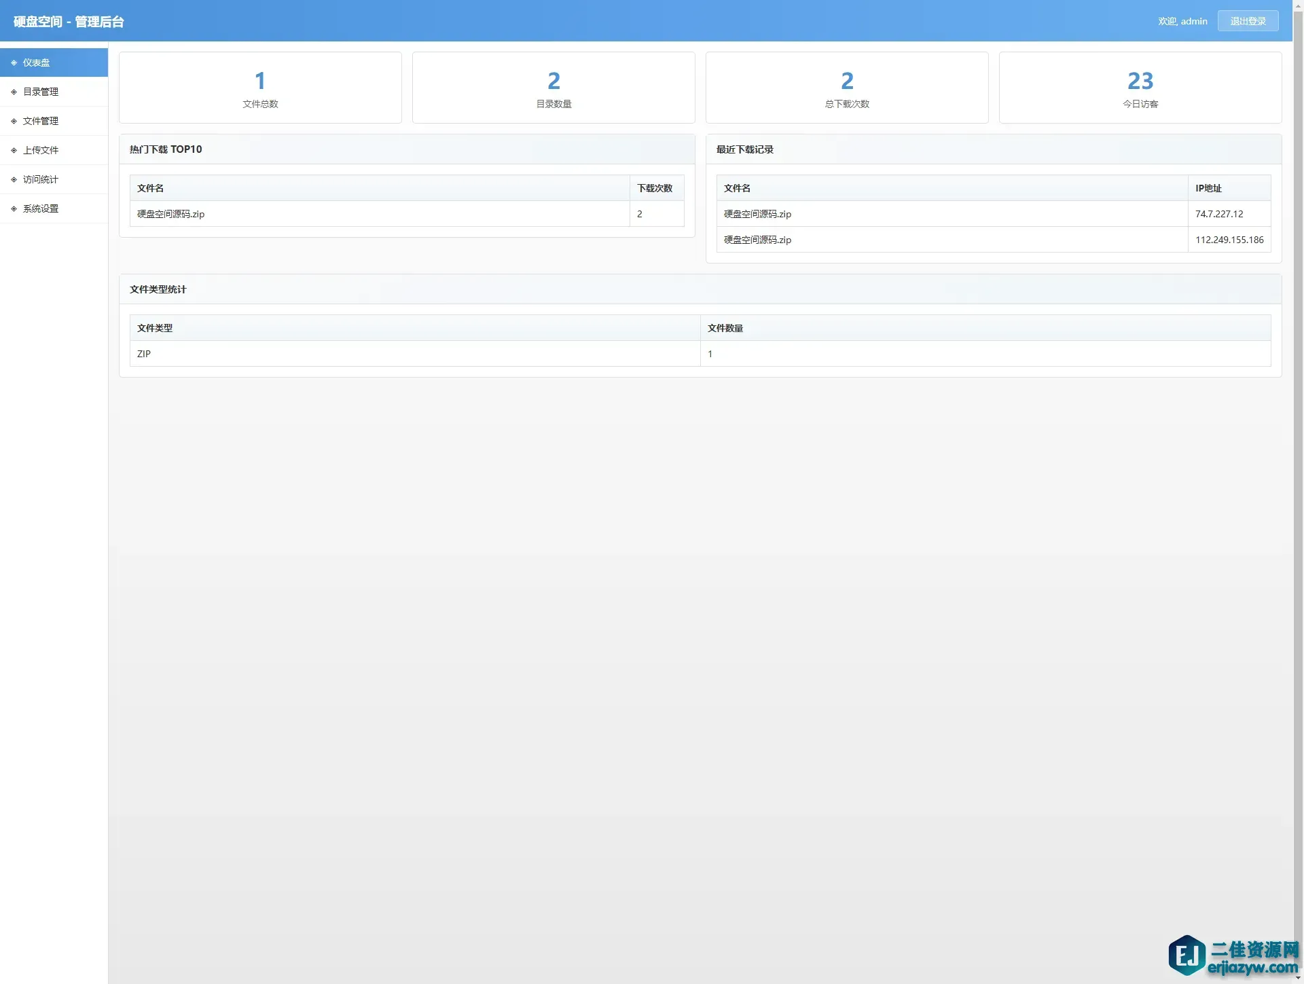This screenshot has width=1304, height=984.
Task: Click the 目录数量 statistics card
Action: click(x=554, y=88)
